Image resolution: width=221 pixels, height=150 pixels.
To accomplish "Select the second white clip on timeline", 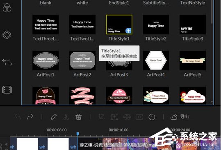I will (58, 144).
